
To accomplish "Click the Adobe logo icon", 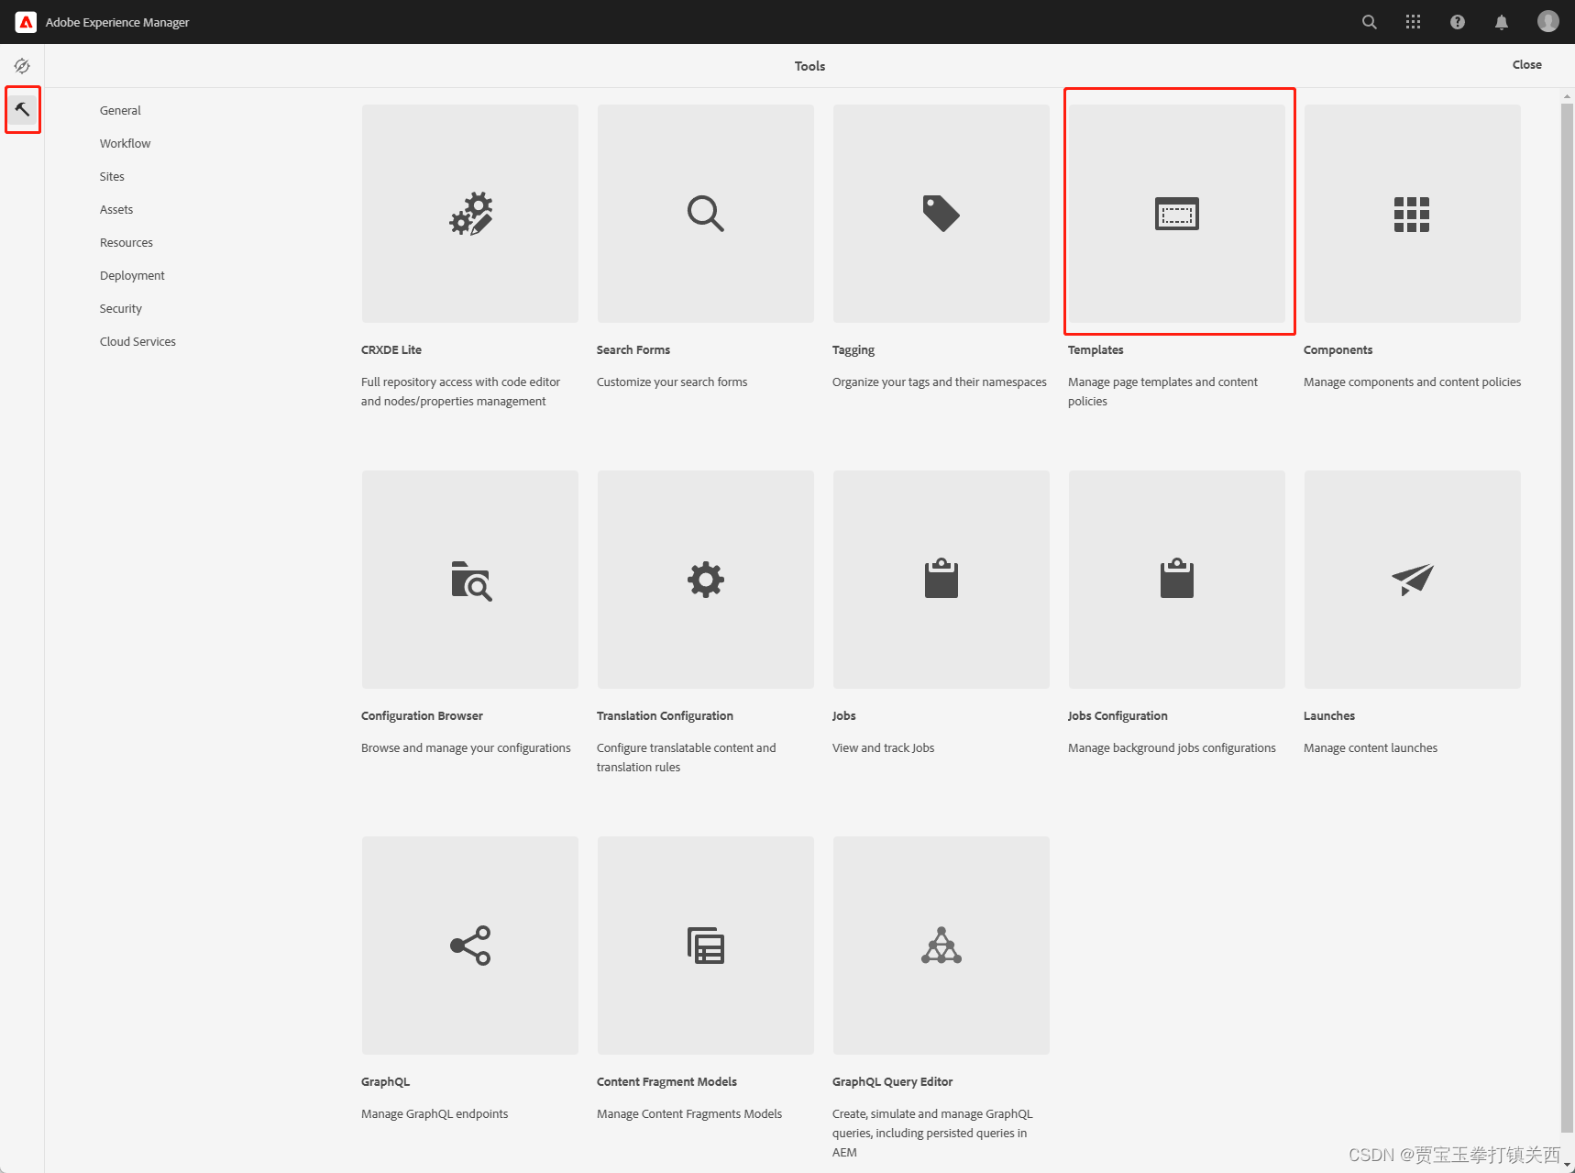I will (x=26, y=22).
